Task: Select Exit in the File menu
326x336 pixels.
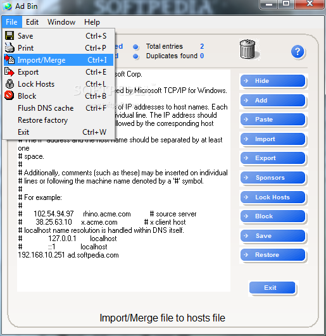Action: pyautogui.click(x=58, y=132)
